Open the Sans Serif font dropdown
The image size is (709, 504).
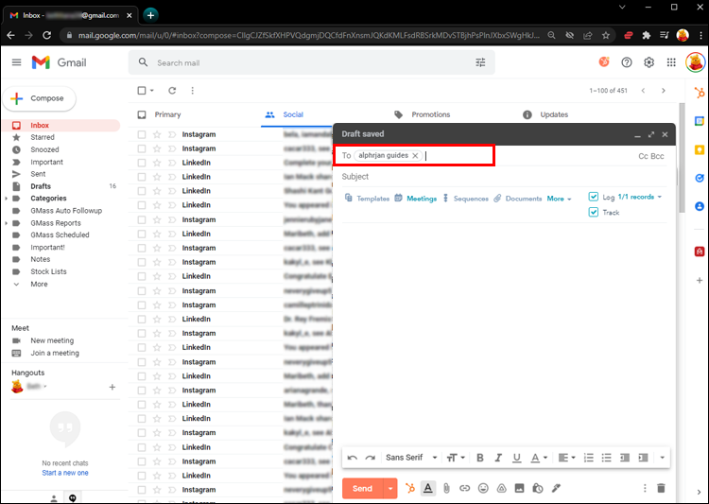[x=411, y=458]
